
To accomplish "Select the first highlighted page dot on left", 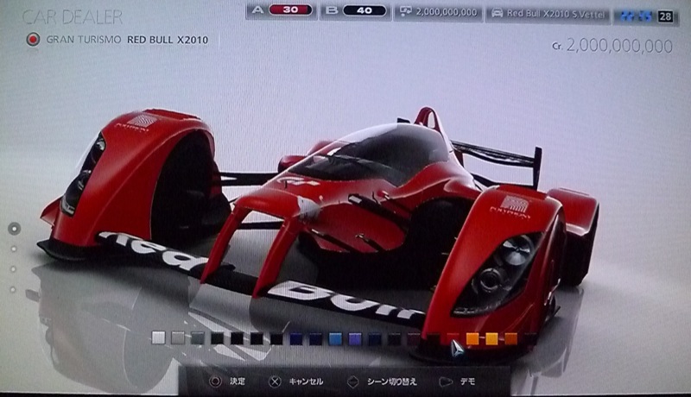I will tap(14, 229).
